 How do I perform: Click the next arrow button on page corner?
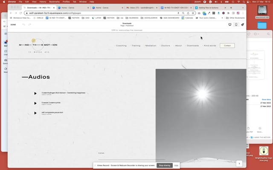click(239, 164)
